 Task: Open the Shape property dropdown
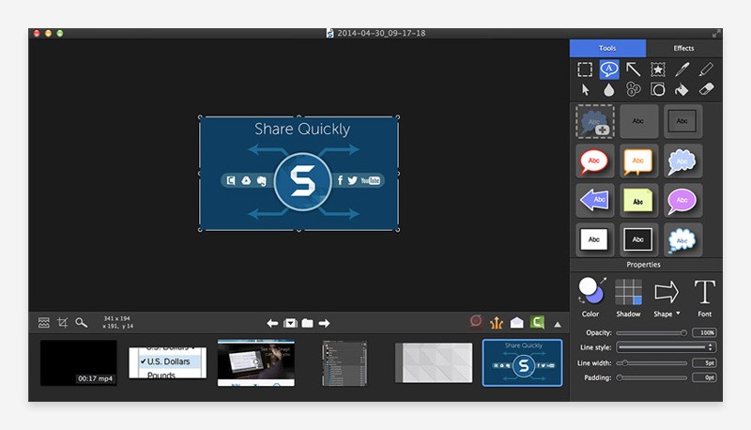pos(667,297)
